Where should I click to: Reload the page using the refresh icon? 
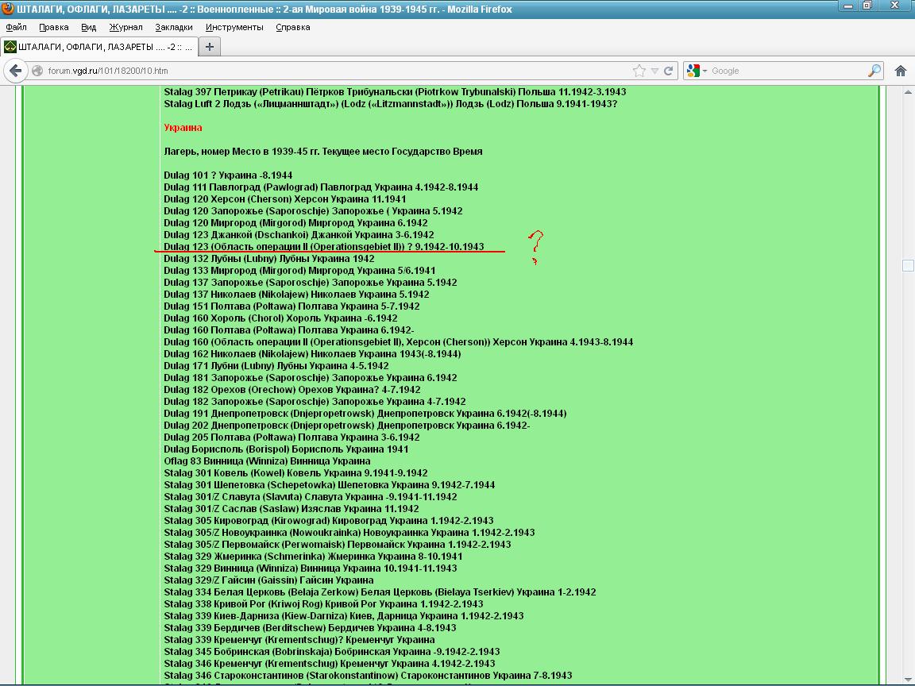[x=669, y=71]
